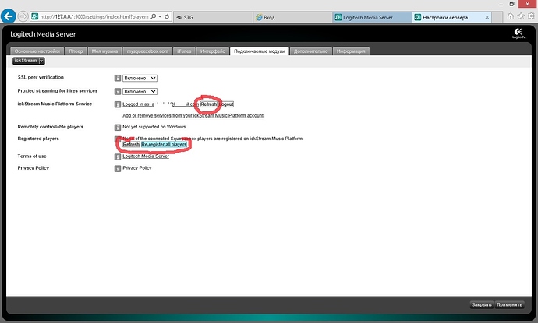Select Подключаемые модули tab
The width and height of the screenshot is (538, 323).
(x=260, y=51)
